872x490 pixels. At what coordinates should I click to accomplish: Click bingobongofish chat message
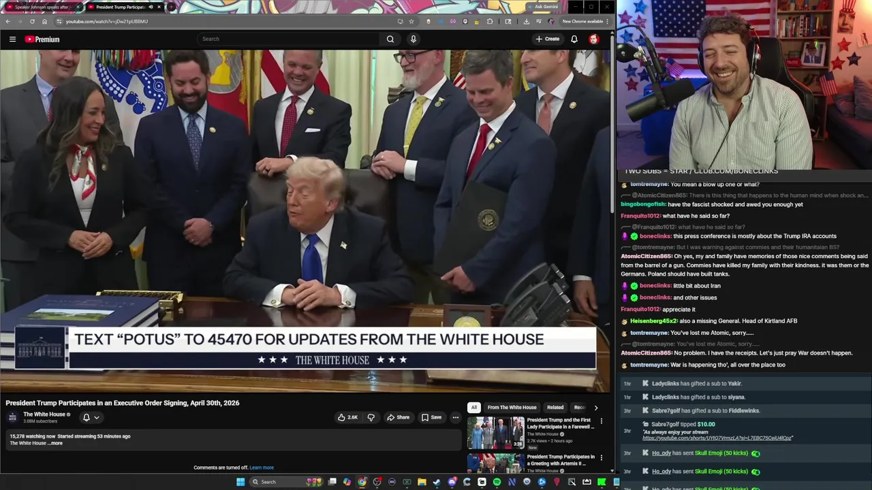click(712, 204)
